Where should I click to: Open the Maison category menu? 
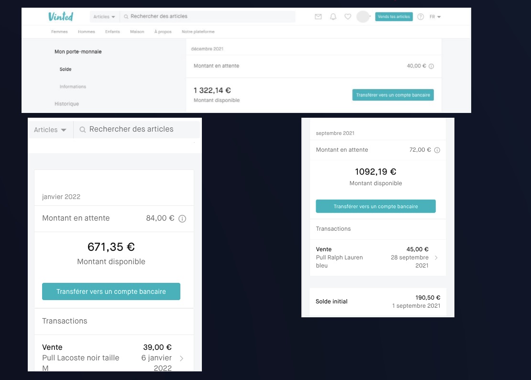[x=137, y=32]
